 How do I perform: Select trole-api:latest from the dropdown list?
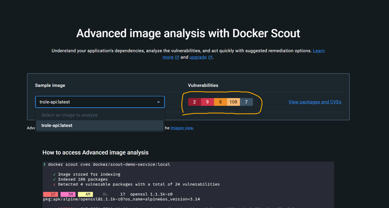point(100,125)
